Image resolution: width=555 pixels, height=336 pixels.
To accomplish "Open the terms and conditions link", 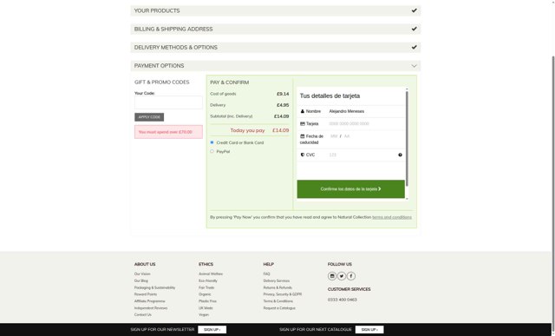I will click(x=392, y=217).
